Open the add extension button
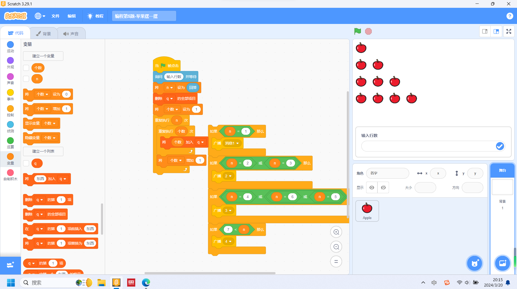The height and width of the screenshot is (289, 517). point(10,265)
